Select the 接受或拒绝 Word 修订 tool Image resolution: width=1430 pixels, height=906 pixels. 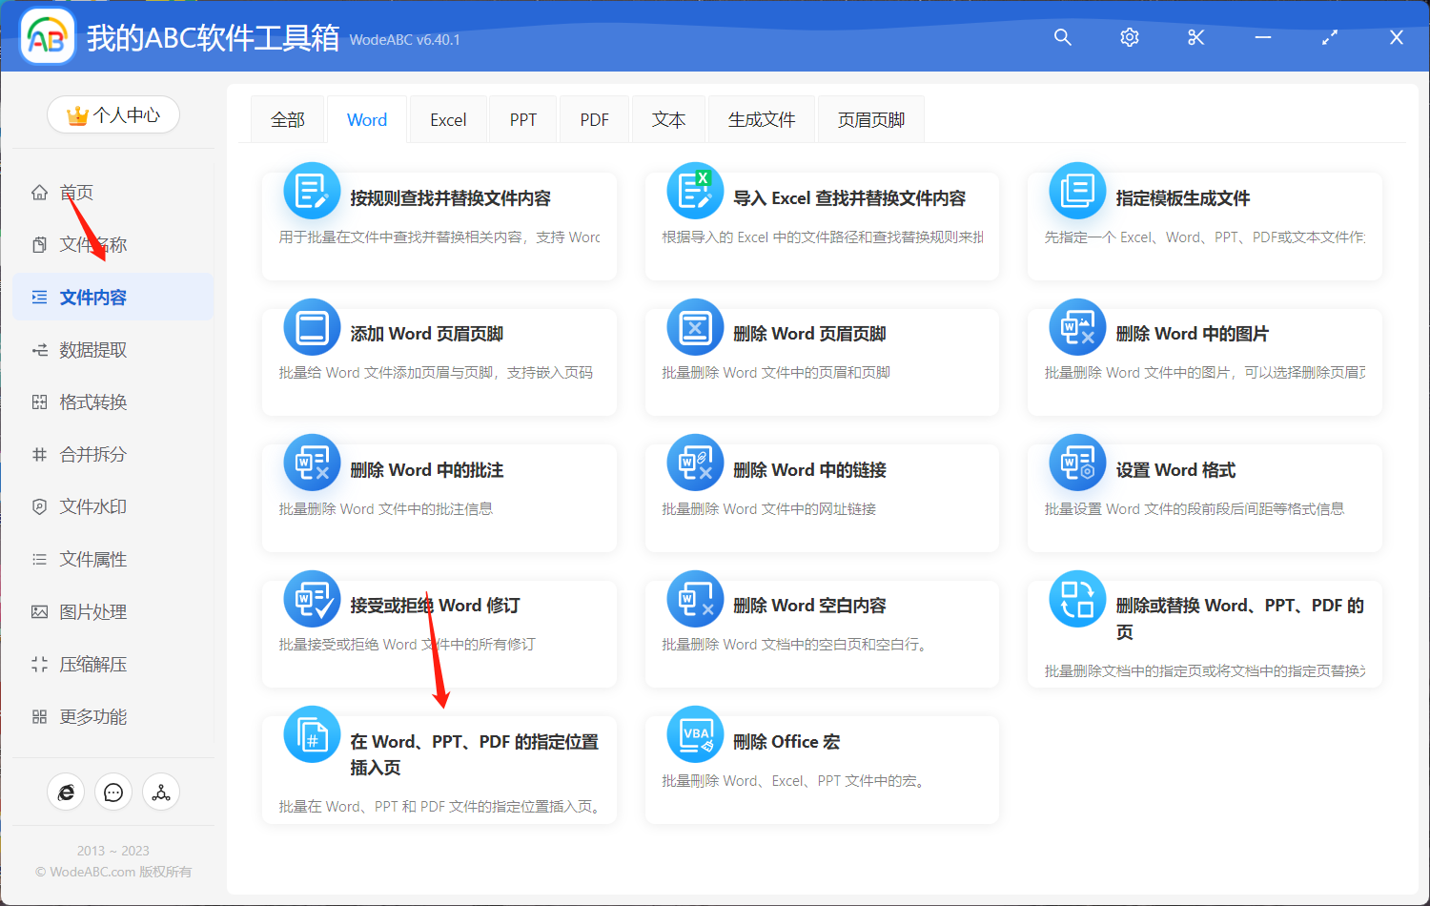tap(439, 631)
